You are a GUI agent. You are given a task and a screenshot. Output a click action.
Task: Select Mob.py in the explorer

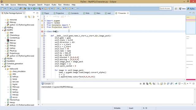[13, 46]
